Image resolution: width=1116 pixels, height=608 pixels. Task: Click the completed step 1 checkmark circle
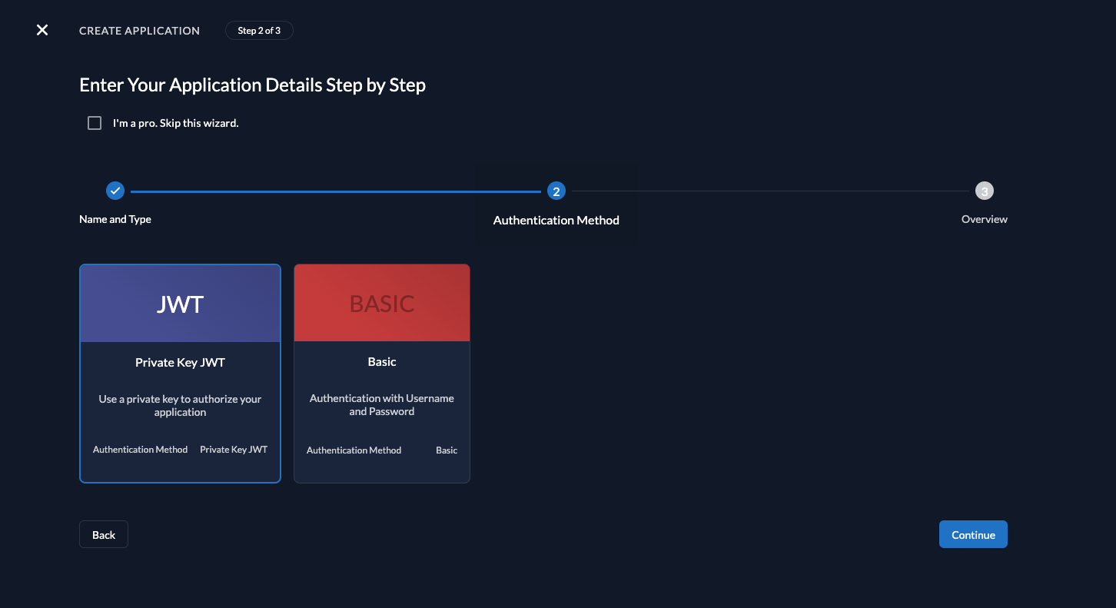coord(115,191)
